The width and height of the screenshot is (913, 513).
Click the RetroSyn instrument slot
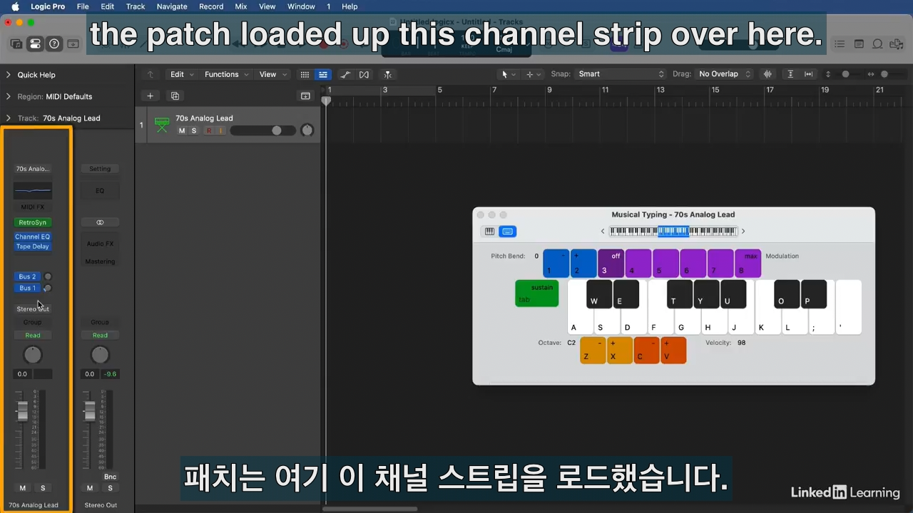[x=33, y=222]
